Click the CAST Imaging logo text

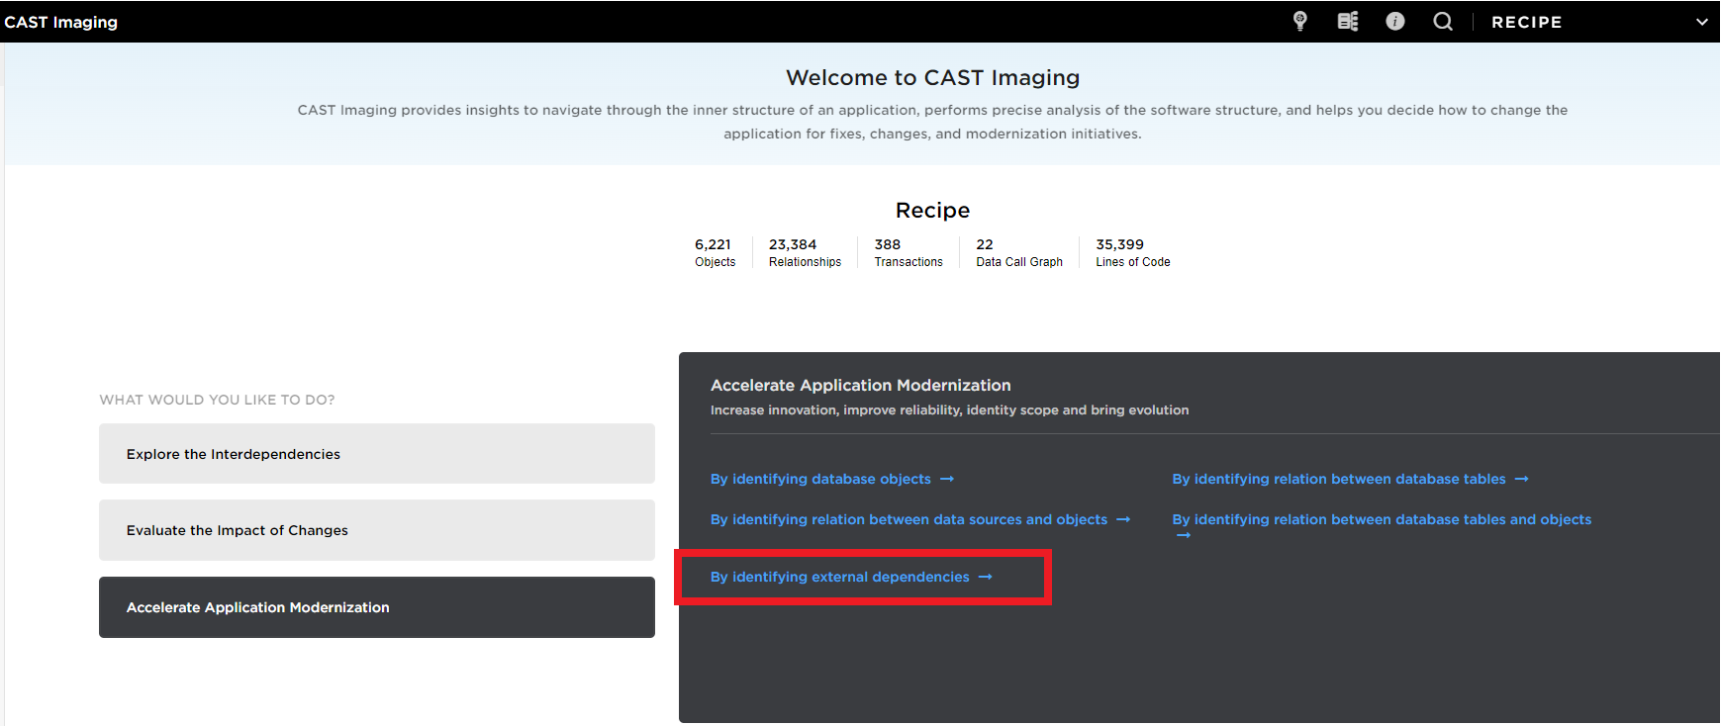click(60, 22)
